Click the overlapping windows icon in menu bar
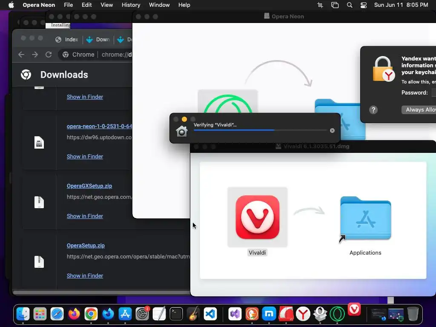The image size is (436, 327). coord(335,5)
